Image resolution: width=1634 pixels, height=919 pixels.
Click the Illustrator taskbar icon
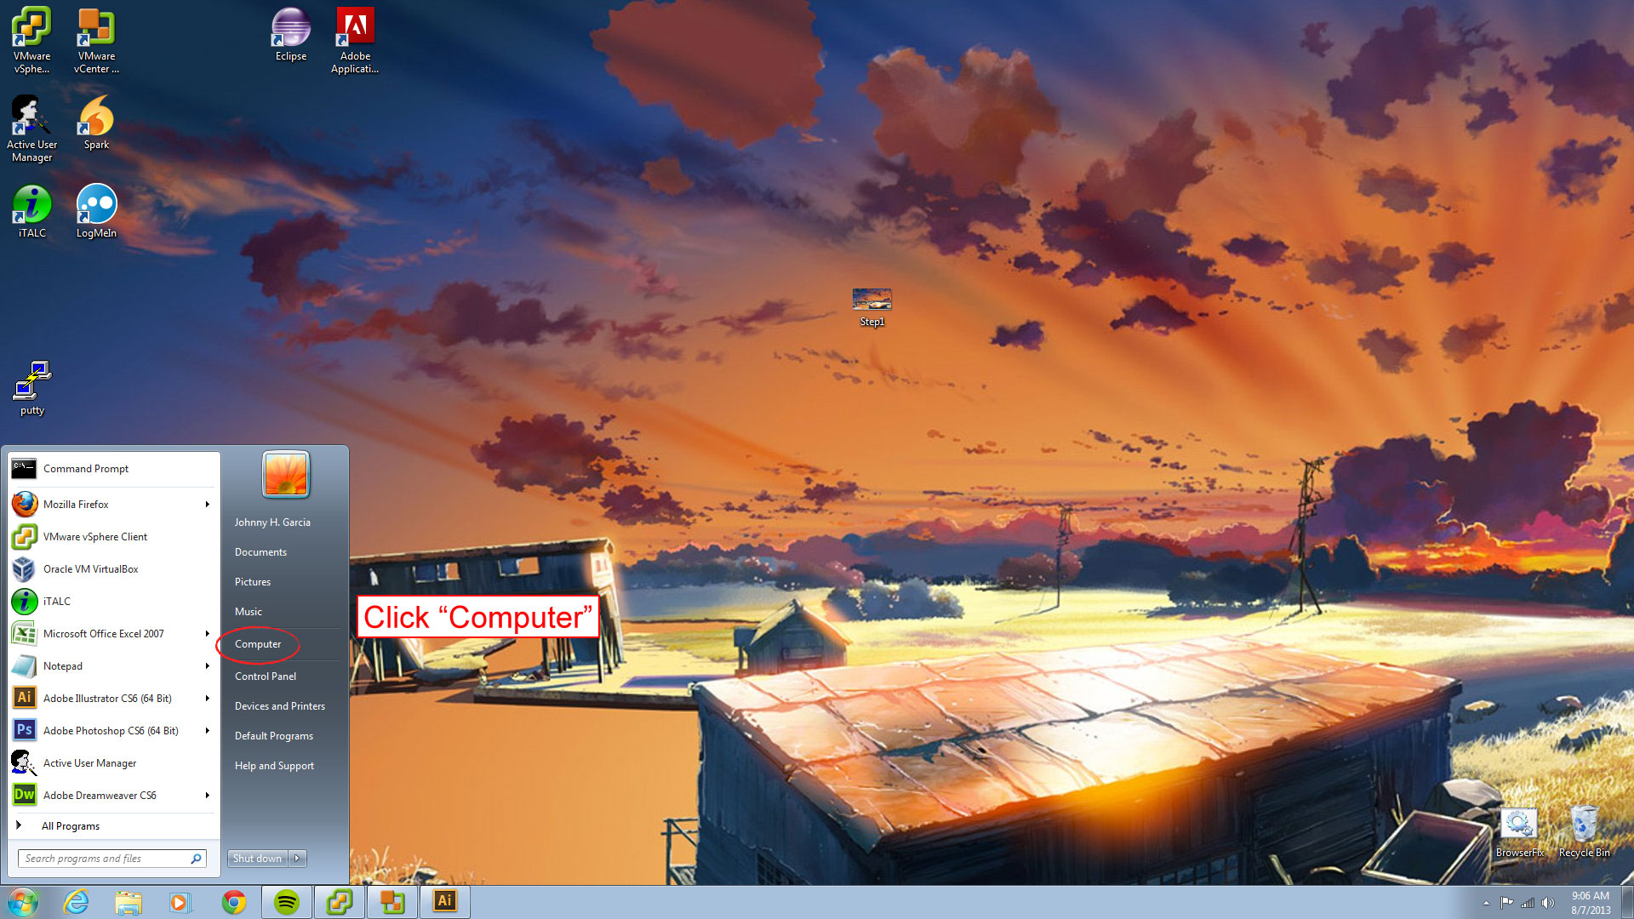pos(444,902)
